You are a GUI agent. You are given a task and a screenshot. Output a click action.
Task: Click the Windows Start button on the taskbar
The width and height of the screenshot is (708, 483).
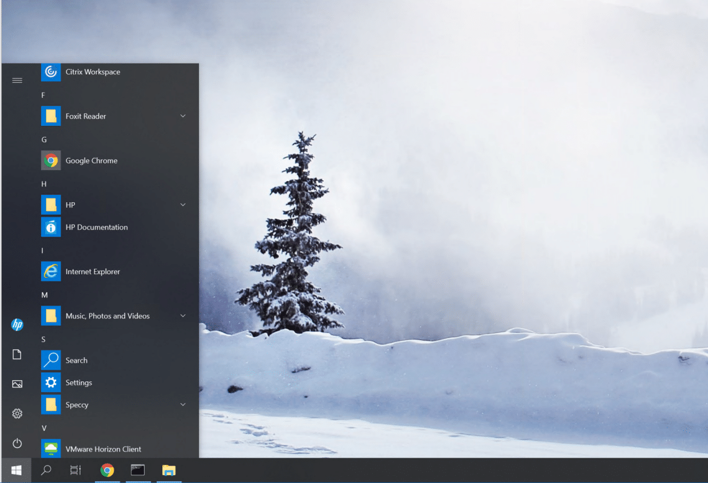[x=16, y=470]
